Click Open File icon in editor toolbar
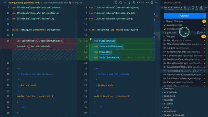Image resolution: width=208 pixels, height=117 pixels. pos(121,3)
